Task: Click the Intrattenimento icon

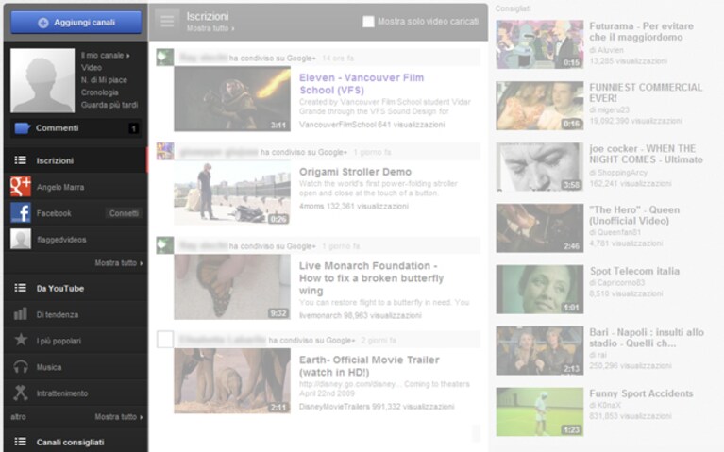Action: (x=21, y=393)
